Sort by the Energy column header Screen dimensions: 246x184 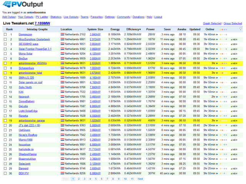point(115,29)
